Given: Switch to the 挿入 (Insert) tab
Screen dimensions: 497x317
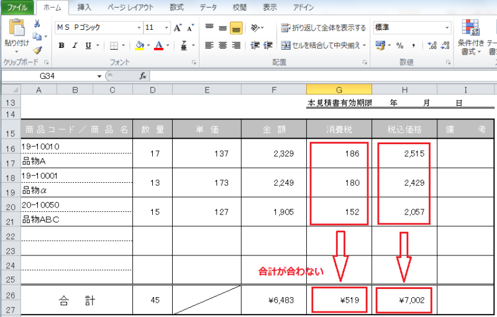Looking at the screenshot, I should 84,7.
